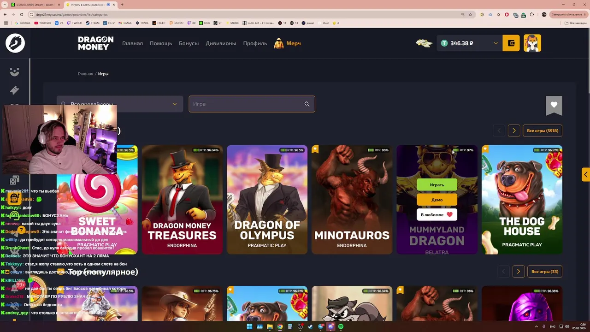
Task: Open the FACEIT bookmark
Action: (x=159, y=23)
